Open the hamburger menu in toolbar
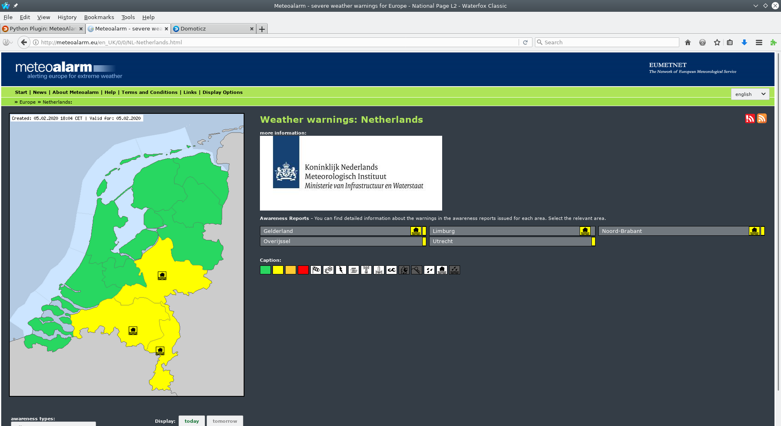781x426 pixels. (759, 42)
